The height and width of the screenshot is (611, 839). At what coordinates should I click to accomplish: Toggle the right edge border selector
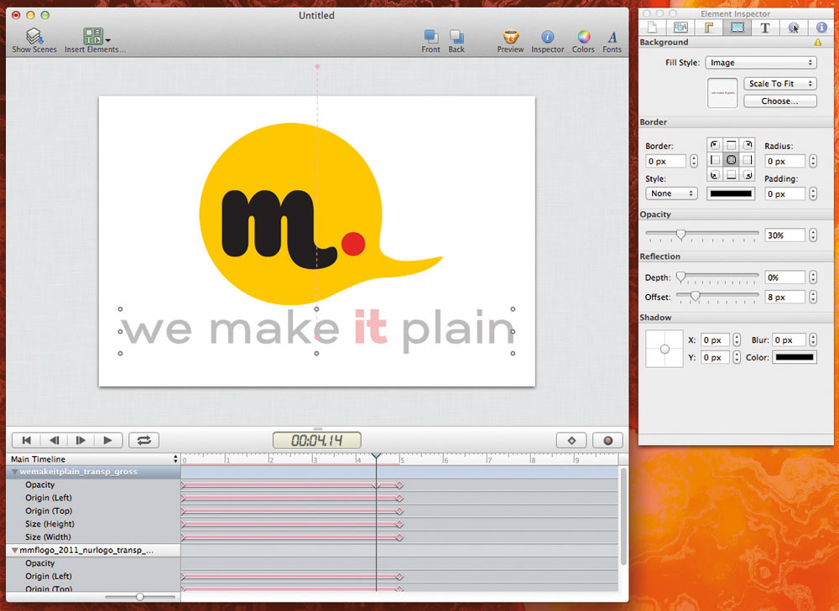click(x=748, y=160)
